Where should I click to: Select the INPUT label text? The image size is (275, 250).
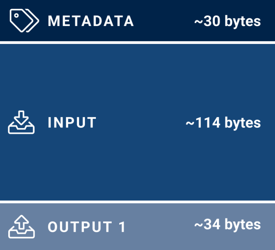click(x=72, y=123)
